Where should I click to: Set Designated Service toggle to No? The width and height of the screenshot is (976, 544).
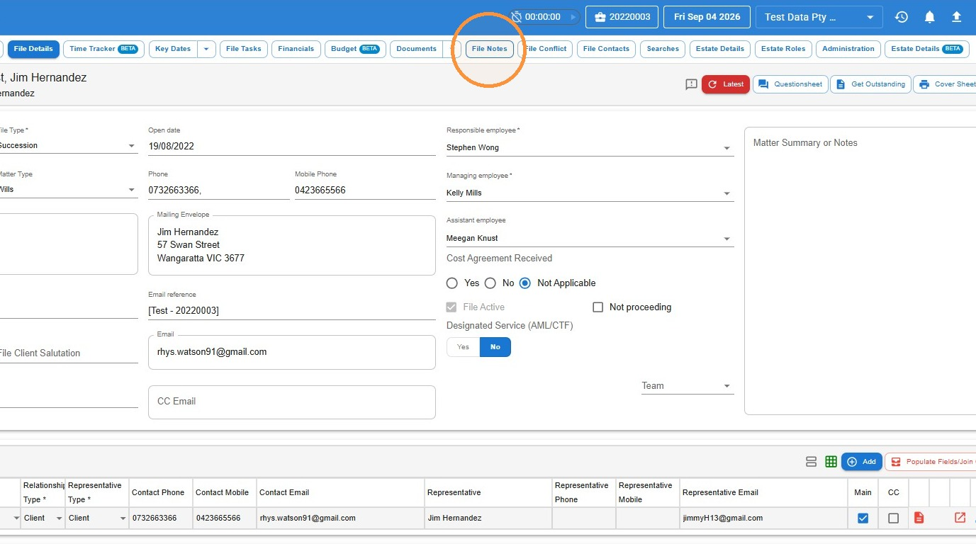(x=495, y=347)
